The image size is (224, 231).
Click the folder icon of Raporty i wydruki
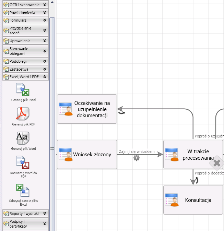pyautogui.click(x=6, y=214)
